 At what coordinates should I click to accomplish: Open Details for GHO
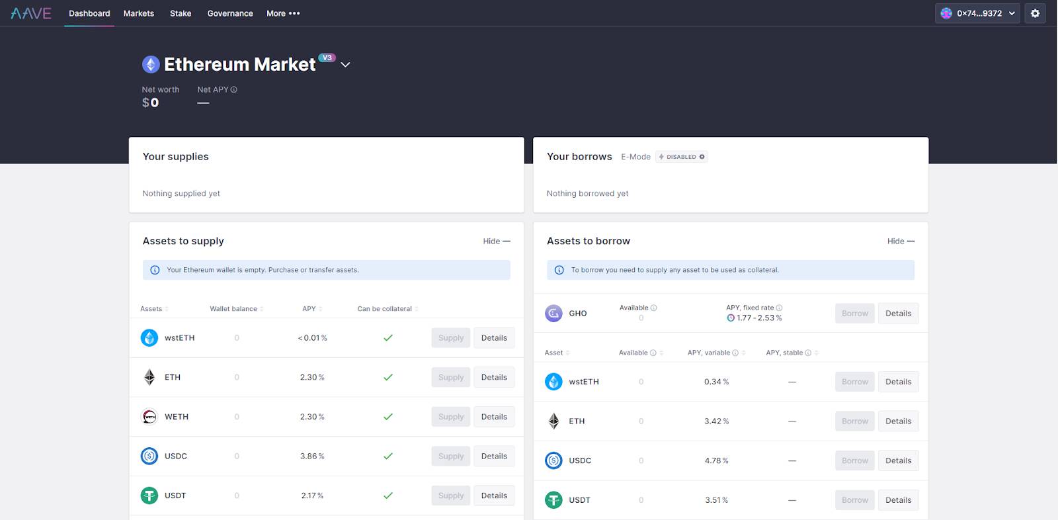(x=899, y=314)
